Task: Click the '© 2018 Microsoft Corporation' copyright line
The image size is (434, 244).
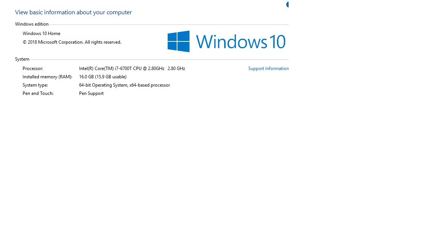Action: tap(72, 42)
